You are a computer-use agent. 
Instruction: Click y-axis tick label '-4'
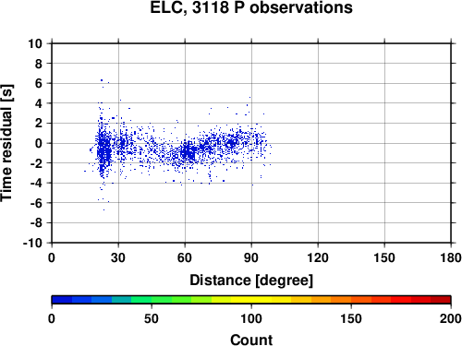pos(36,184)
